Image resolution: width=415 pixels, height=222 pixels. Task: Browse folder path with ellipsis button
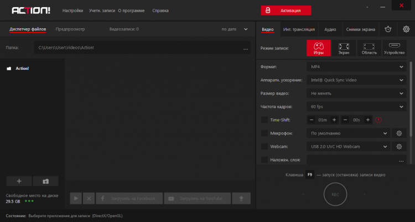click(246, 48)
